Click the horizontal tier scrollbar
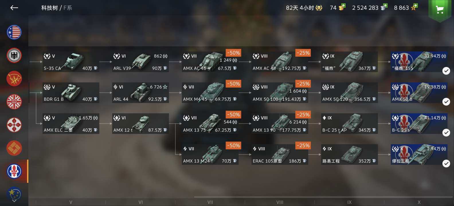 pyautogui.click(x=324, y=197)
